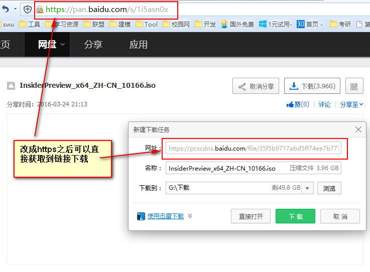370x272 pixels.
Task: Open the 评论 link
Action: (x=324, y=104)
